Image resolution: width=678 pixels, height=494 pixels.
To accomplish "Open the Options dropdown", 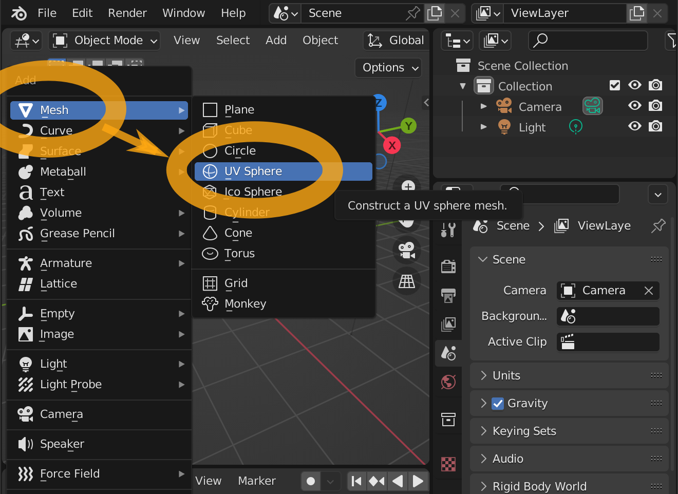I will click(388, 68).
